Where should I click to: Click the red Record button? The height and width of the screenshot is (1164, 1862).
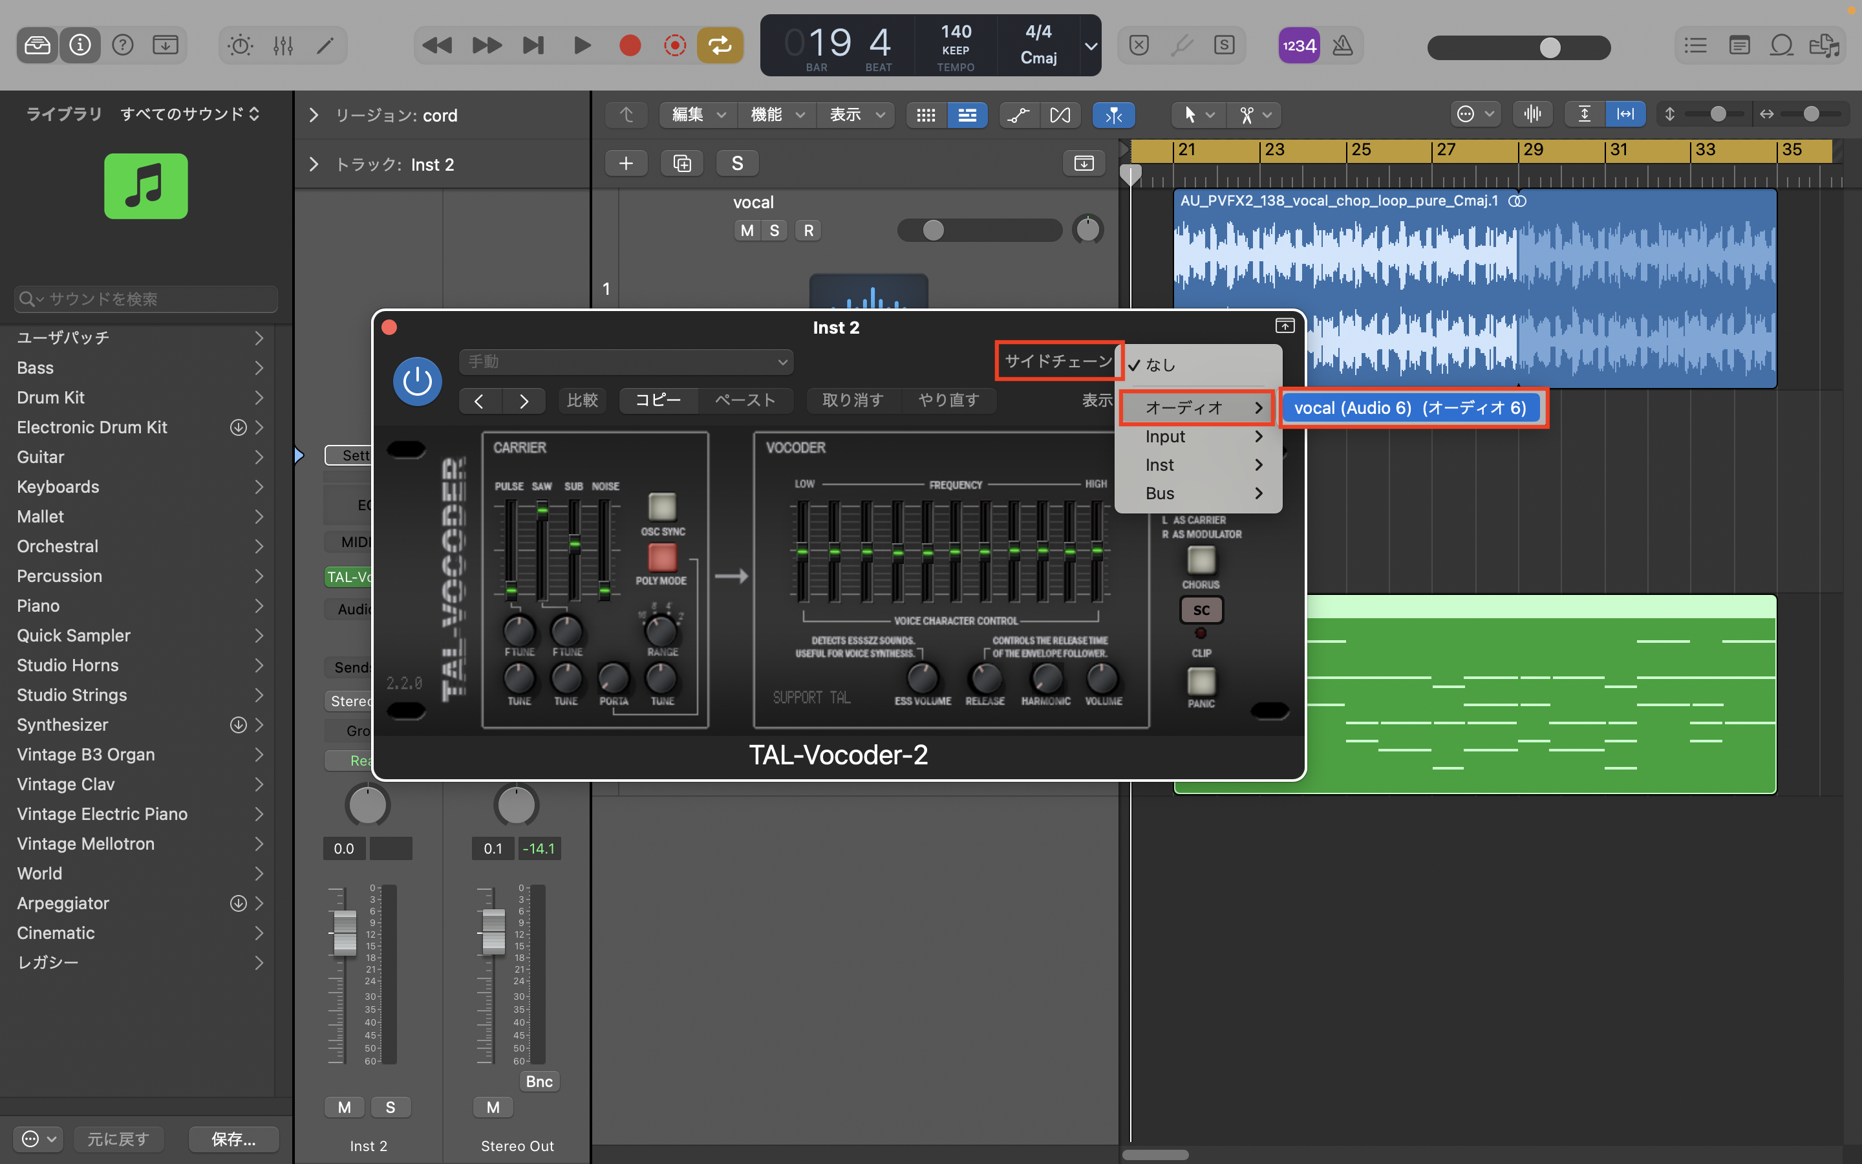pyautogui.click(x=629, y=45)
